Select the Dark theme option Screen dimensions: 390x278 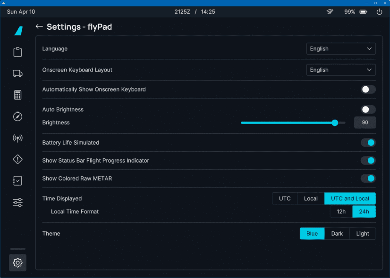pyautogui.click(x=337, y=234)
